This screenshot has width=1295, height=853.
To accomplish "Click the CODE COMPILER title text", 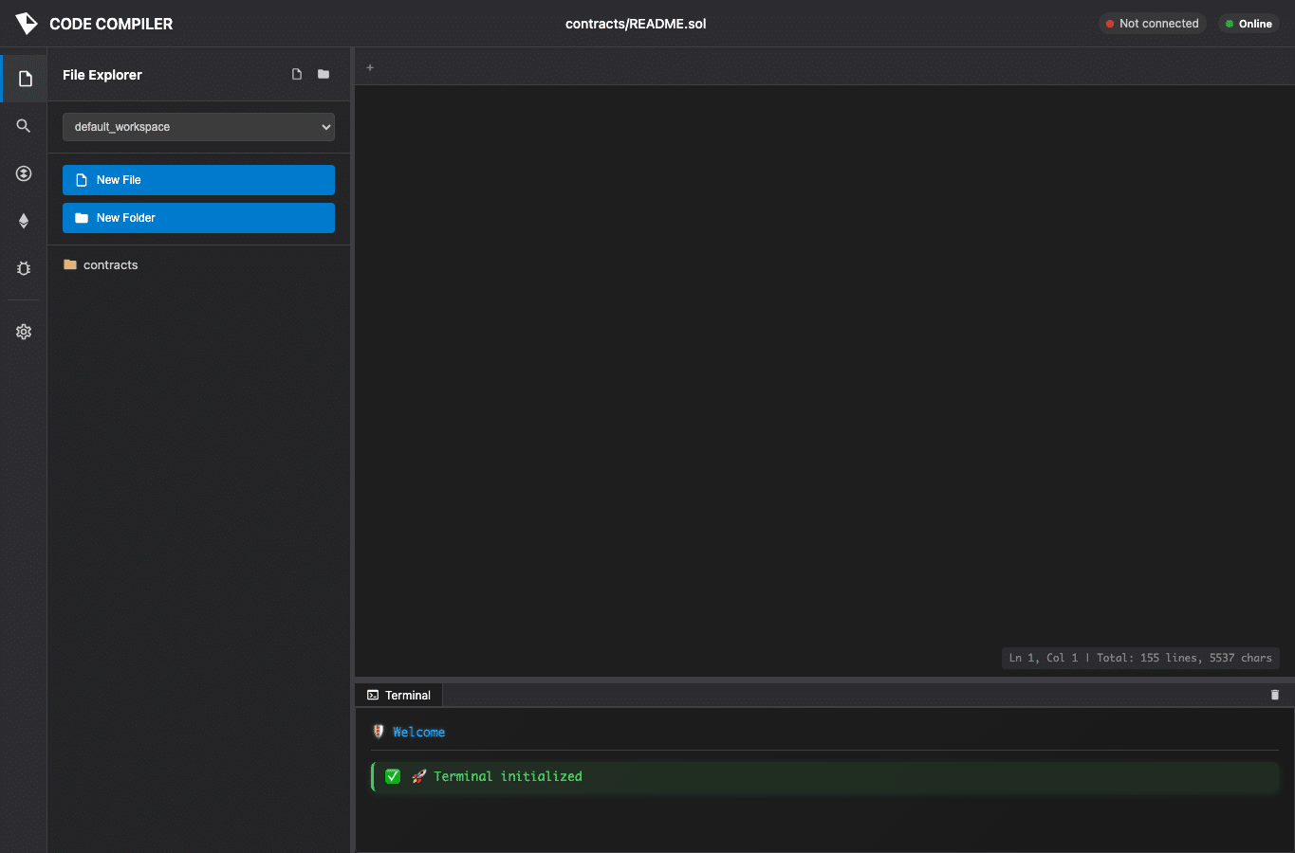I will tap(111, 24).
